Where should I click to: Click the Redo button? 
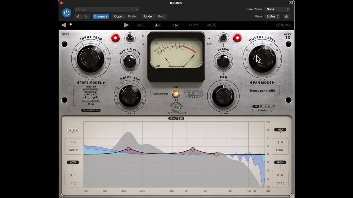[162, 16]
